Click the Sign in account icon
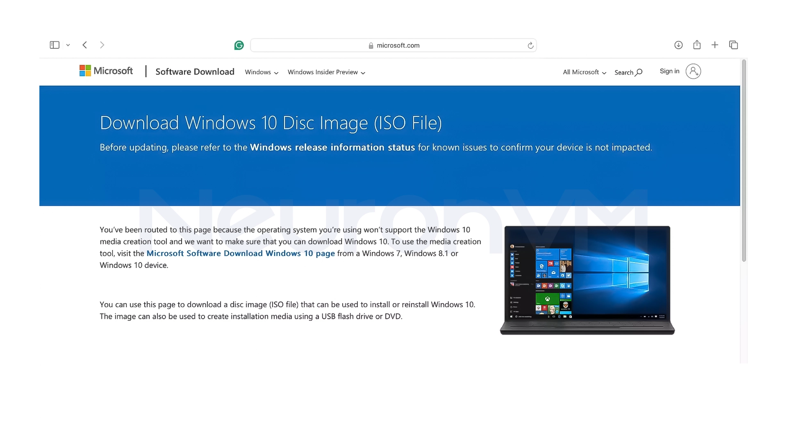The height and width of the screenshot is (443, 787). tap(693, 71)
